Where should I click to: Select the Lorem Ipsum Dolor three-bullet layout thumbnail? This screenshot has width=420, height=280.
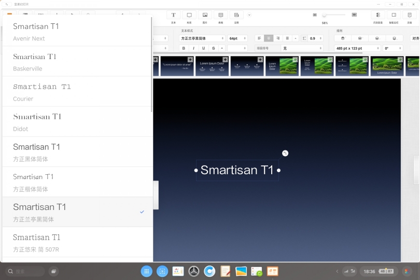coord(212,66)
